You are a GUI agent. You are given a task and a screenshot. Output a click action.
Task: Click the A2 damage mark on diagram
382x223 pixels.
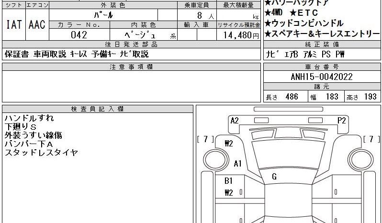click(x=235, y=121)
